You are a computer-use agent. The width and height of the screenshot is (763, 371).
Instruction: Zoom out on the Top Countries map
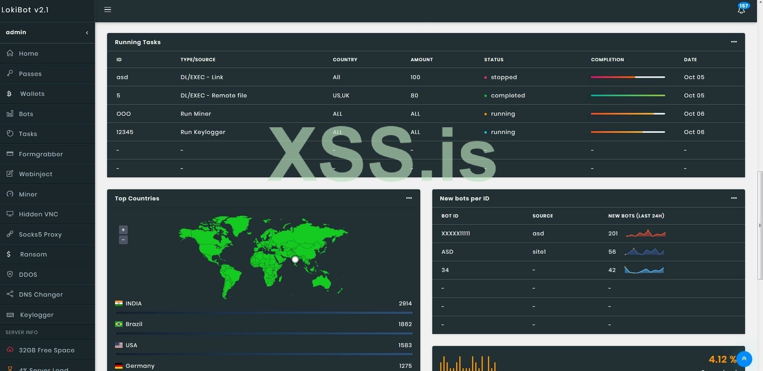click(x=123, y=240)
